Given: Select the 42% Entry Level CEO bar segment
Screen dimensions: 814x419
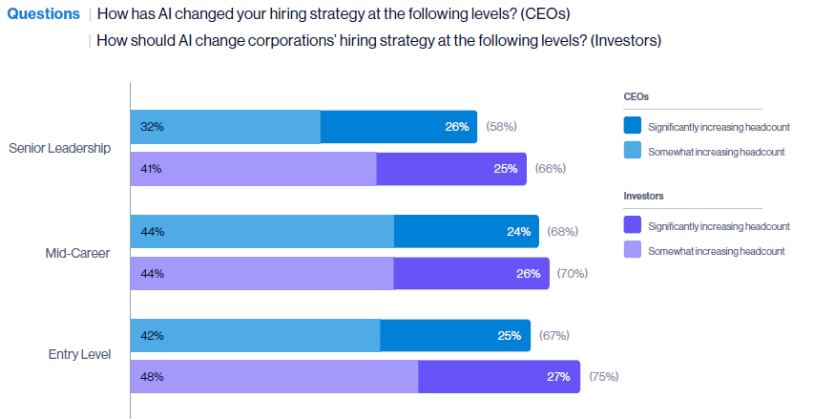Looking at the screenshot, I should point(255,335).
